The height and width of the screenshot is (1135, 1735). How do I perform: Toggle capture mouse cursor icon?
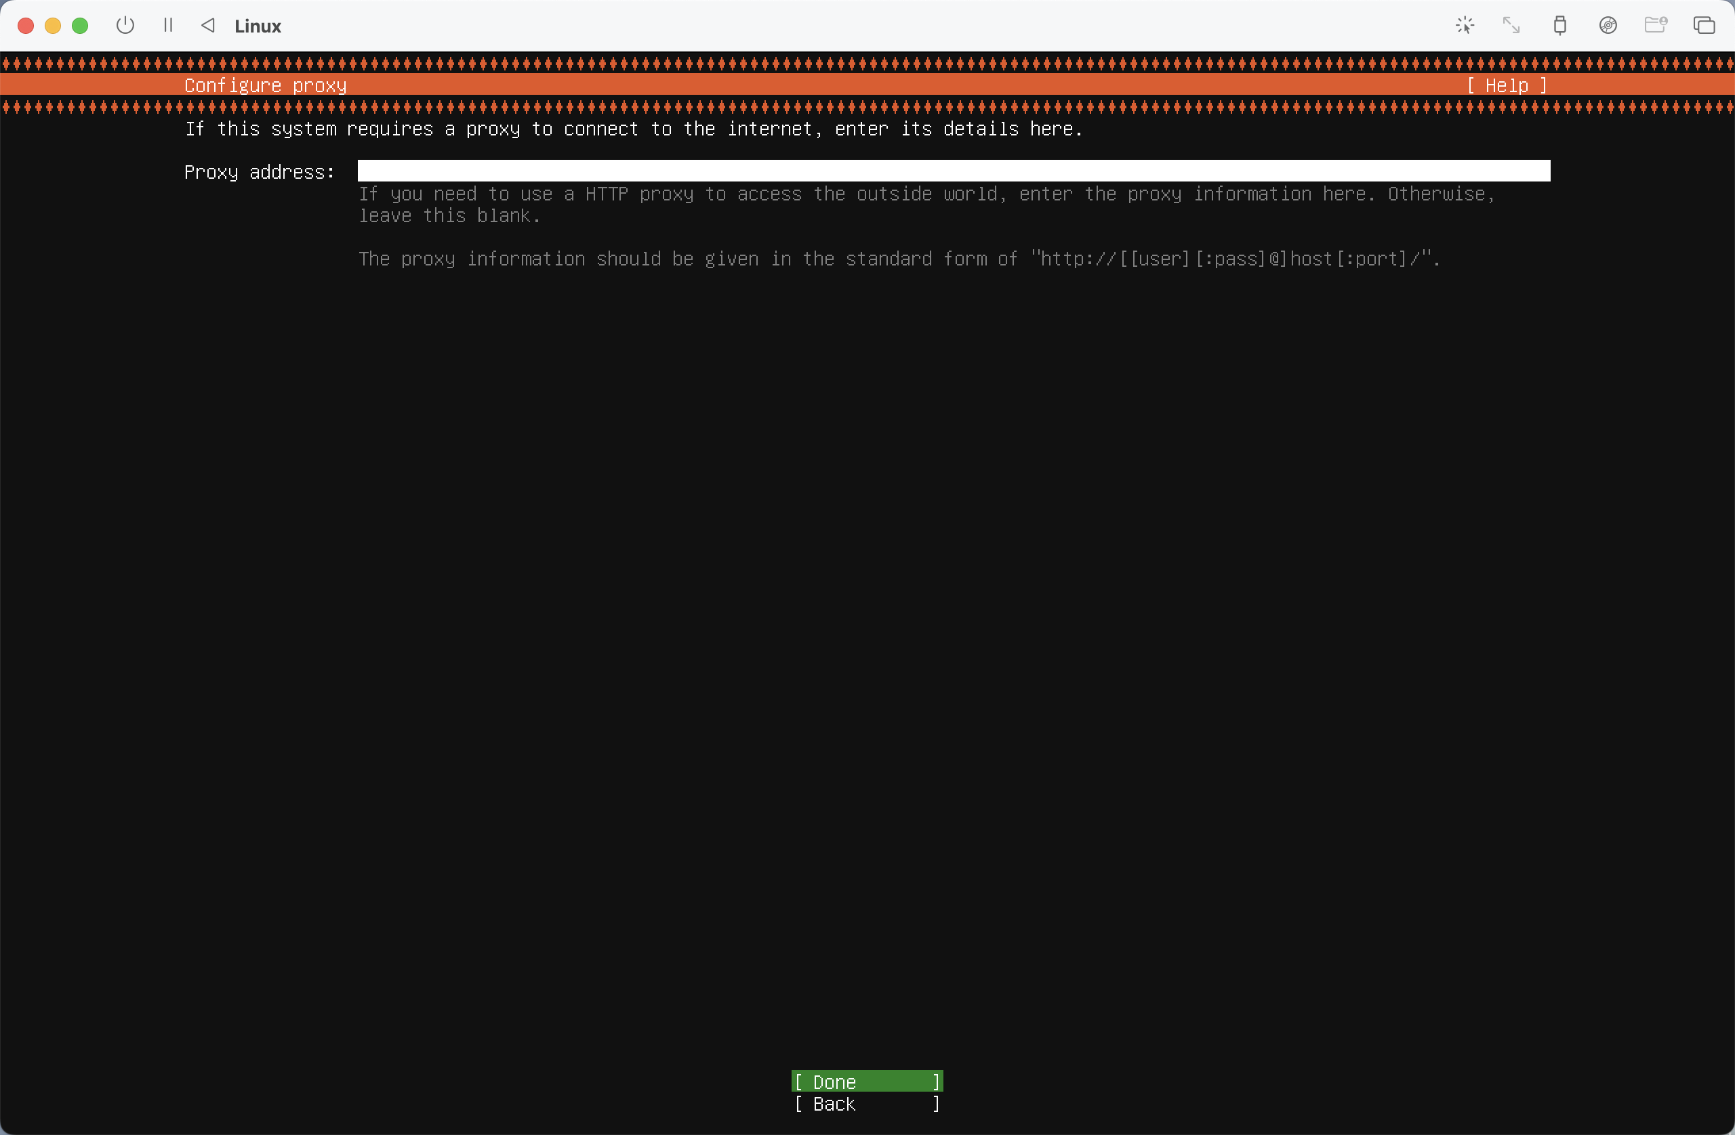(1465, 26)
